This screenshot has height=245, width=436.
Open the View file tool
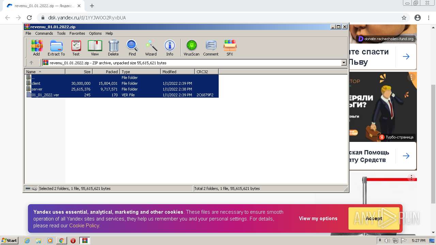tap(95, 48)
